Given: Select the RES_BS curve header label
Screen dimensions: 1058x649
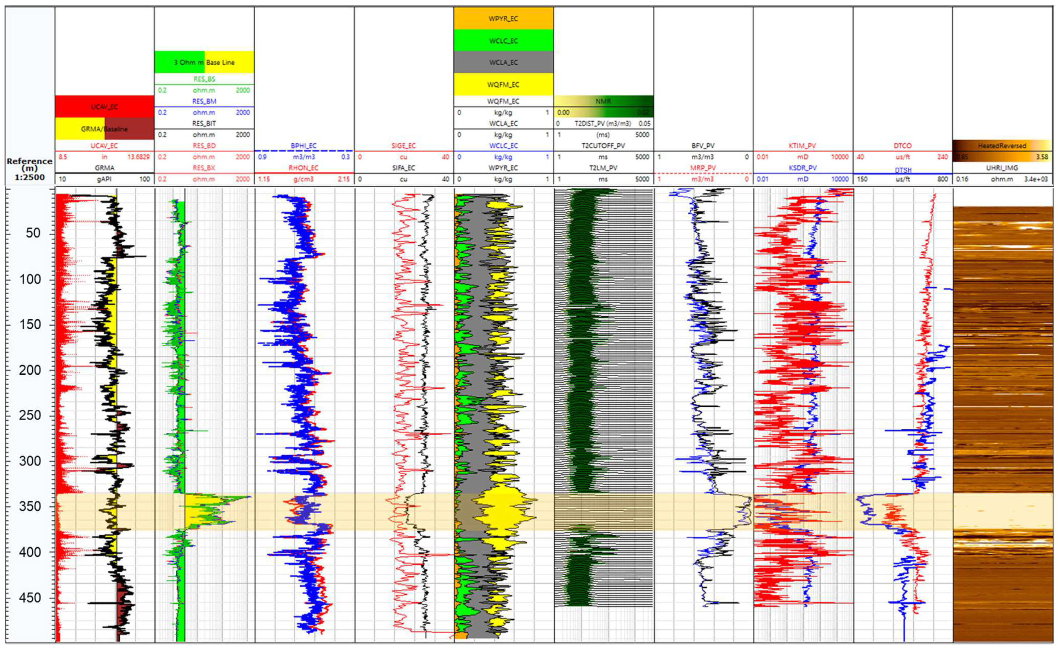Looking at the screenshot, I should pos(204,79).
